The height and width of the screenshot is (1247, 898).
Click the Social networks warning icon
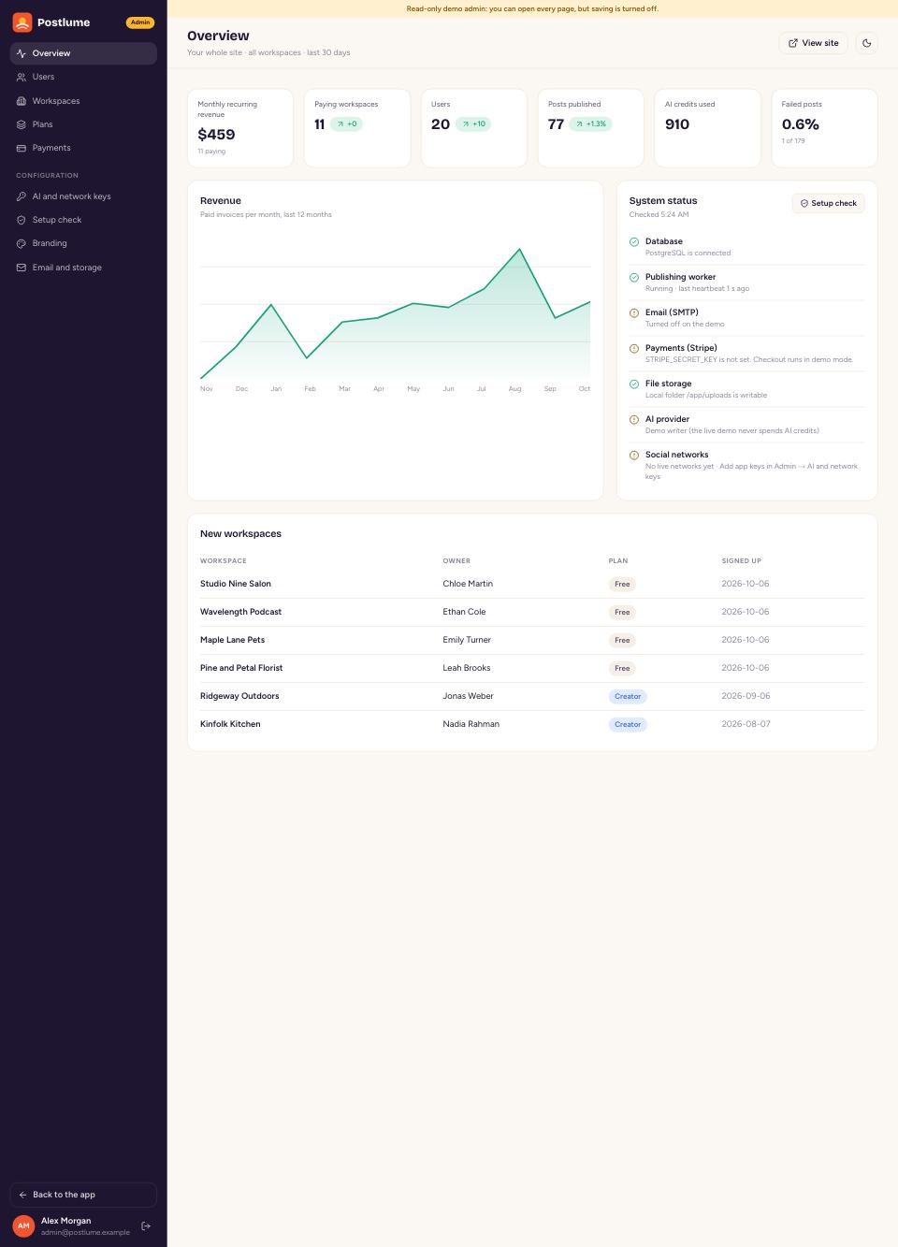pyautogui.click(x=634, y=455)
